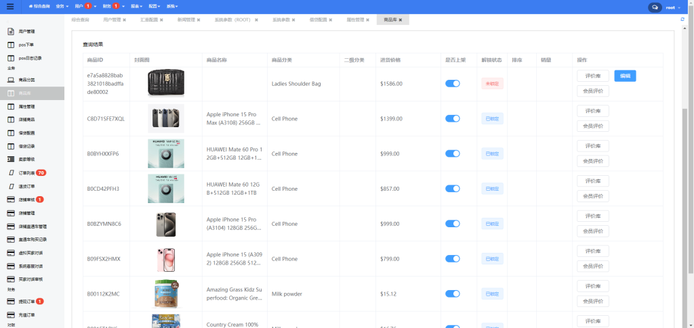Go to 综合查询 home link in top bar
The image size is (694, 328).
coord(39,7)
